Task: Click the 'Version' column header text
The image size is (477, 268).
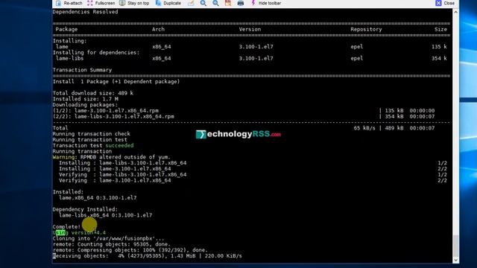Action: pyautogui.click(x=250, y=29)
